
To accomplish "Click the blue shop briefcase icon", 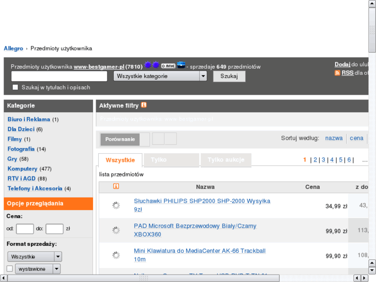I will pyautogui.click(x=181, y=65).
